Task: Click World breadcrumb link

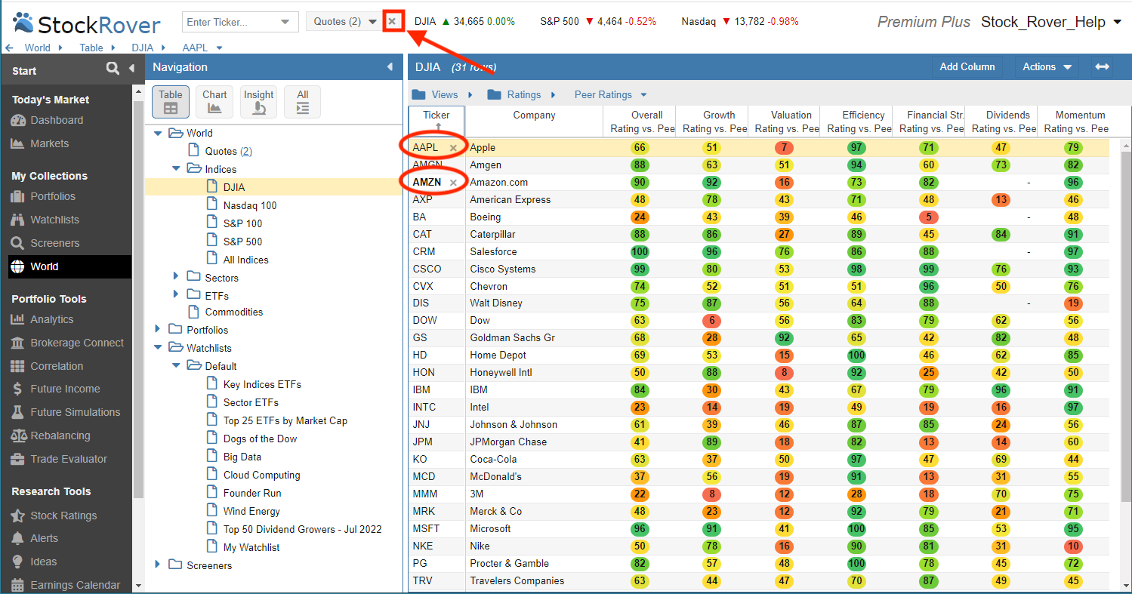Action: [37, 48]
